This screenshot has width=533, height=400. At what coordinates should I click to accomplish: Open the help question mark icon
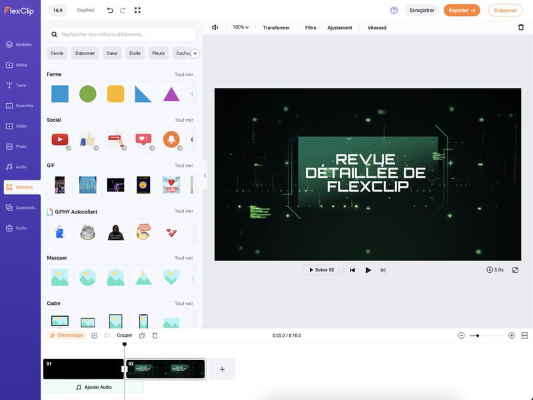click(394, 10)
